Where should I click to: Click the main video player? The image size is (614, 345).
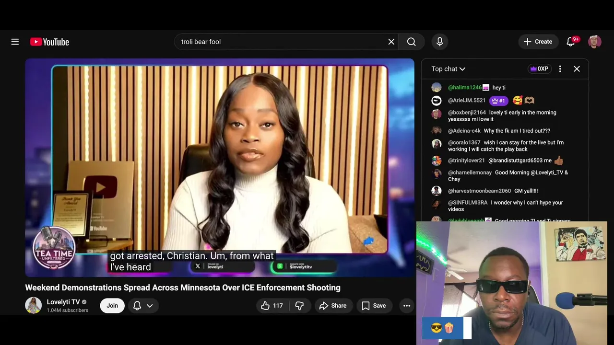(x=220, y=168)
